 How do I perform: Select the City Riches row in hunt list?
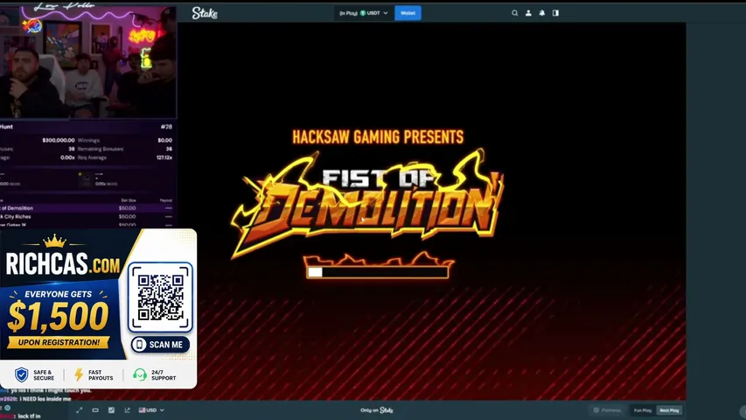(x=86, y=217)
